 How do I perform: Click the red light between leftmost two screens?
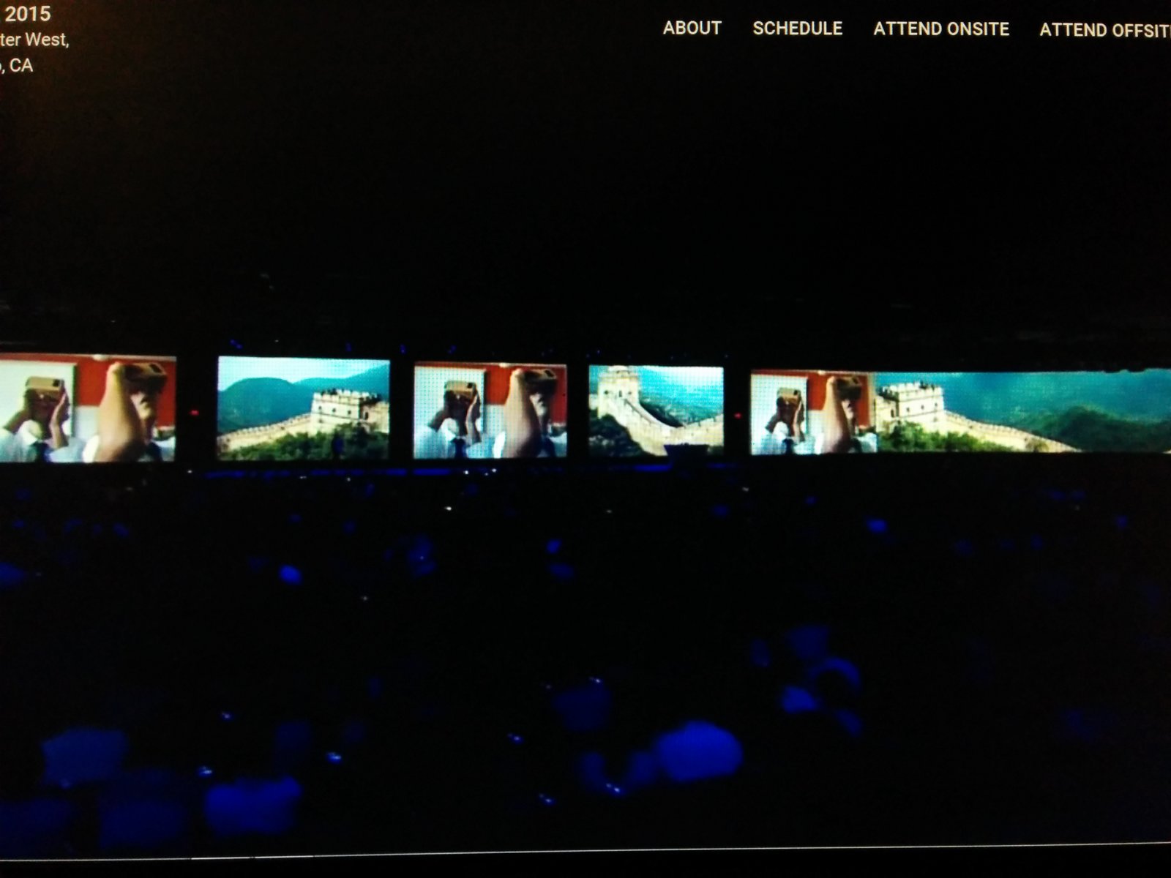[195, 413]
